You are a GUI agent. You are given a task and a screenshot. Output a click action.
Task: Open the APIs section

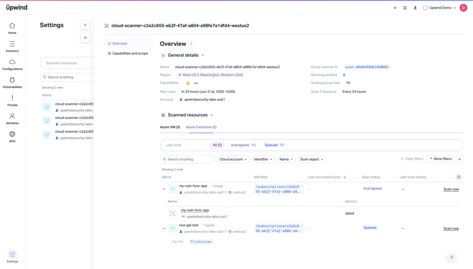[x=12, y=137]
